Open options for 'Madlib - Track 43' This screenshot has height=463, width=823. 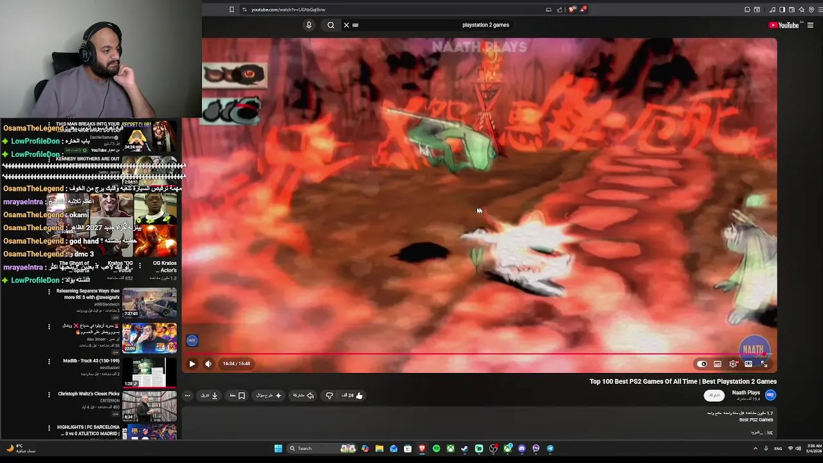tap(49, 361)
